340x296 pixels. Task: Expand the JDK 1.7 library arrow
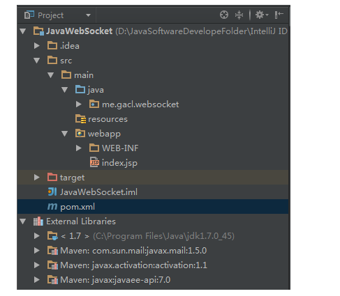pyautogui.click(x=37, y=236)
